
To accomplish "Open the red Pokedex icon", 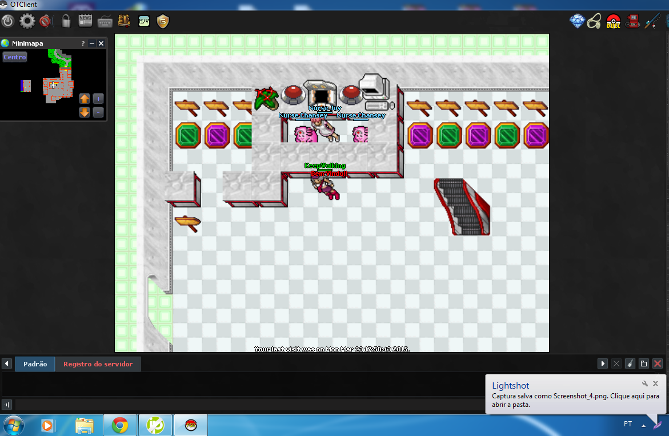I will 633,21.
